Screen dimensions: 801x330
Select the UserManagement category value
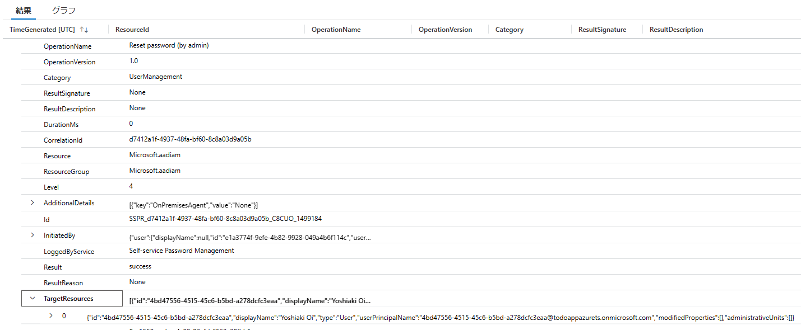pos(156,77)
